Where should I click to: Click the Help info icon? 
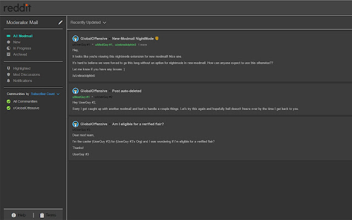tap(15, 215)
